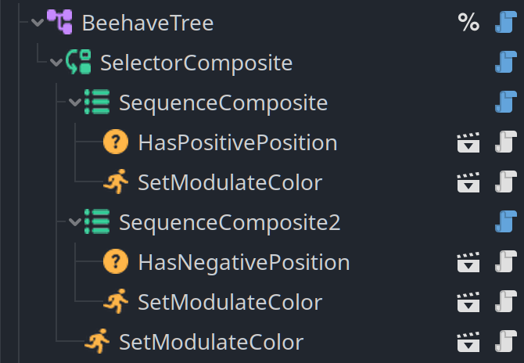Viewport: 524px width, 363px height.
Task: Open scene icon of the bottom SetModulateColor
Action: coord(468,342)
